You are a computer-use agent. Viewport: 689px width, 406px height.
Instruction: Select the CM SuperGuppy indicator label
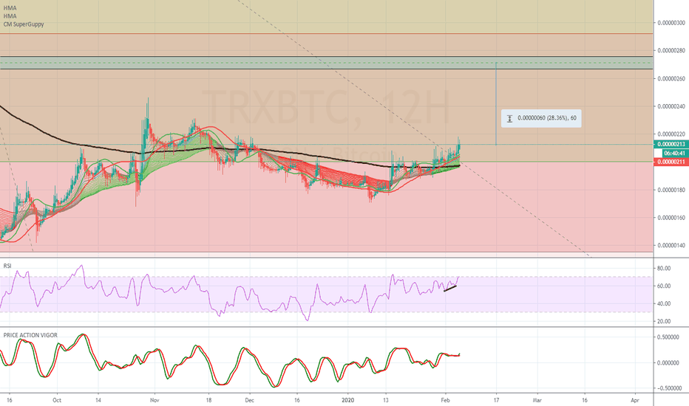pos(24,24)
